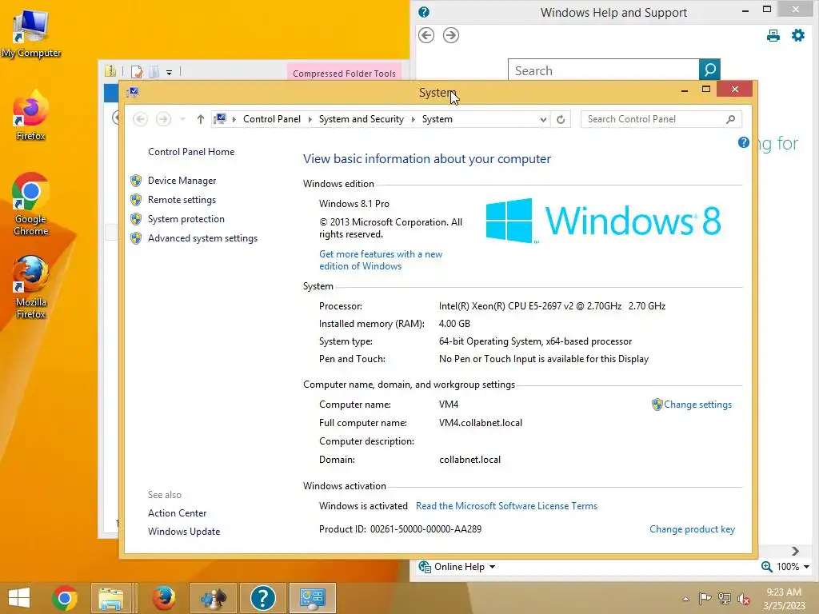
Task: Click 'Get more features with a new edition of Windows'
Action: click(x=381, y=260)
